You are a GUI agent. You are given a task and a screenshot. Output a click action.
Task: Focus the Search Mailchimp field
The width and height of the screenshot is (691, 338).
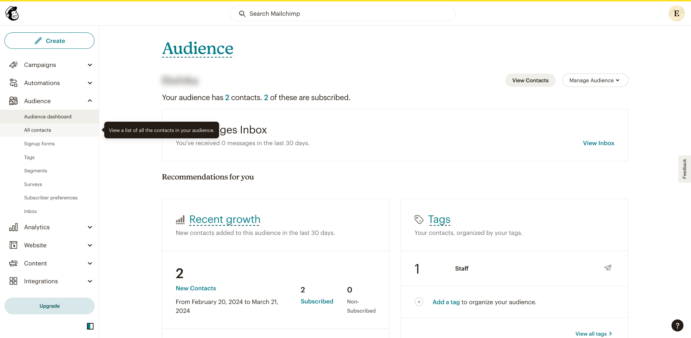click(342, 13)
